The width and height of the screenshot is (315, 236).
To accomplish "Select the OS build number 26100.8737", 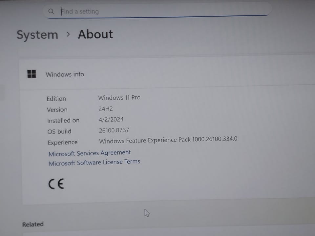I will point(114,130).
